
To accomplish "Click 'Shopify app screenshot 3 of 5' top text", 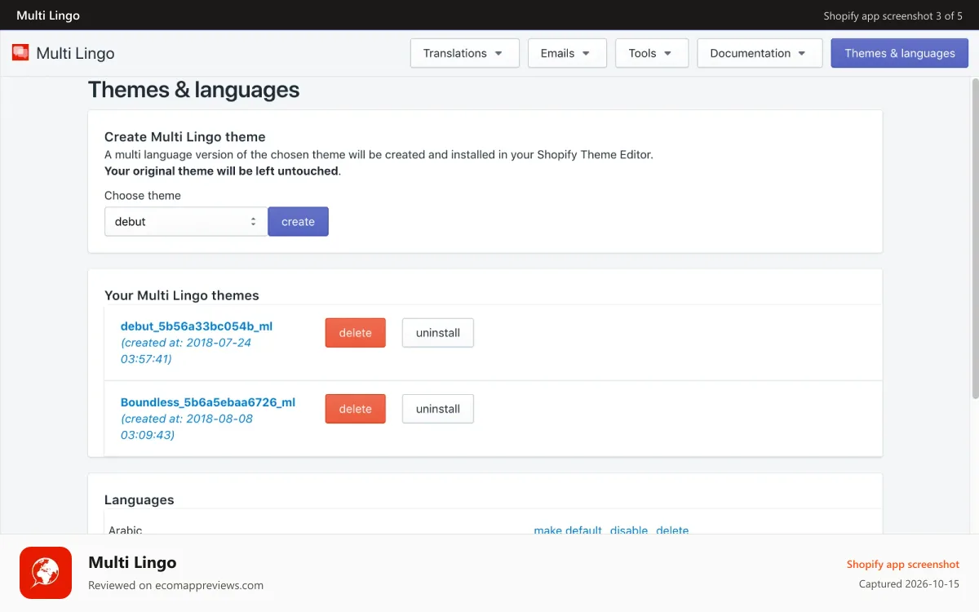I will pyautogui.click(x=893, y=16).
